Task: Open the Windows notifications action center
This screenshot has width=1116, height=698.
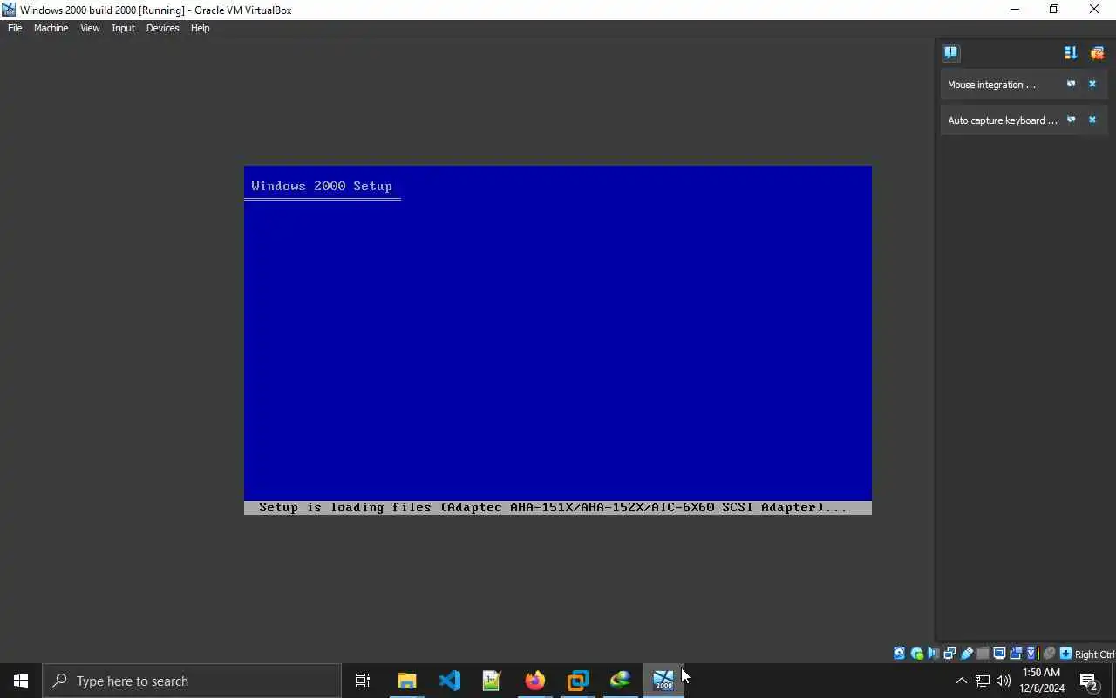Action: tap(1089, 681)
